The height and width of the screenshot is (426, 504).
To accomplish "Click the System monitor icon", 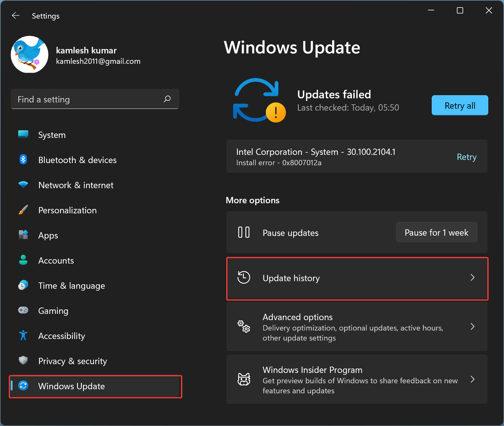I will coord(23,134).
